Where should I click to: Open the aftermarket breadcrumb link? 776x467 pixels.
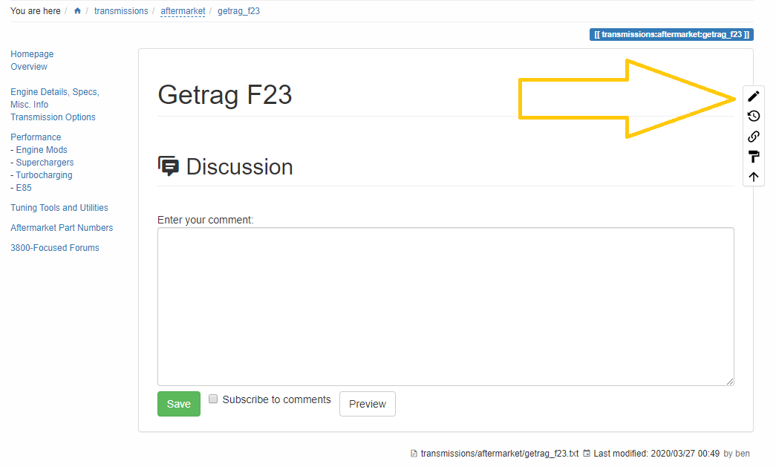coord(183,11)
